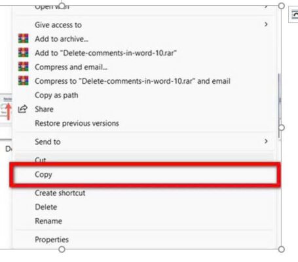Expand the Open with submenu arrow

[x=266, y=6]
